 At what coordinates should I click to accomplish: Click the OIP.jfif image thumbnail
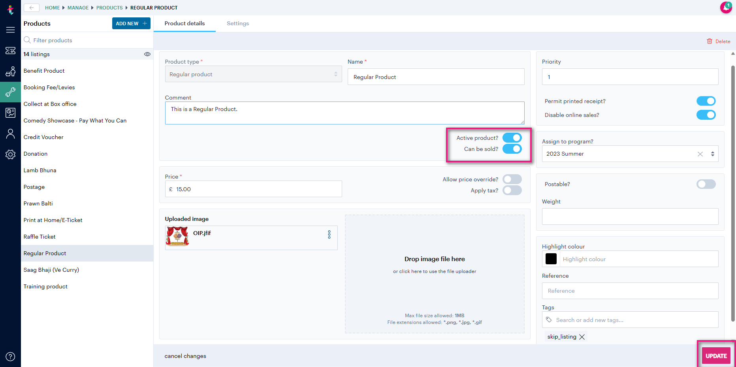pyautogui.click(x=177, y=236)
